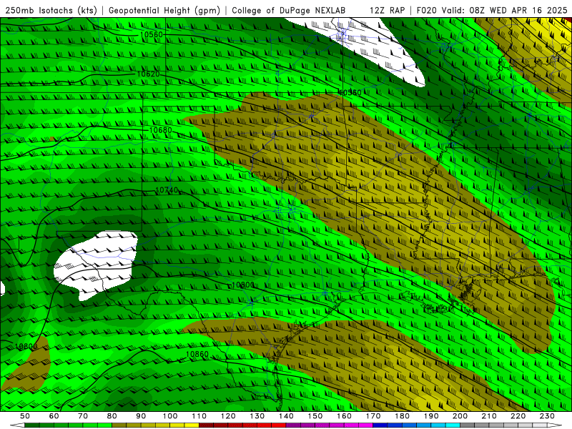Click the 140 label on the color scale

286,416
